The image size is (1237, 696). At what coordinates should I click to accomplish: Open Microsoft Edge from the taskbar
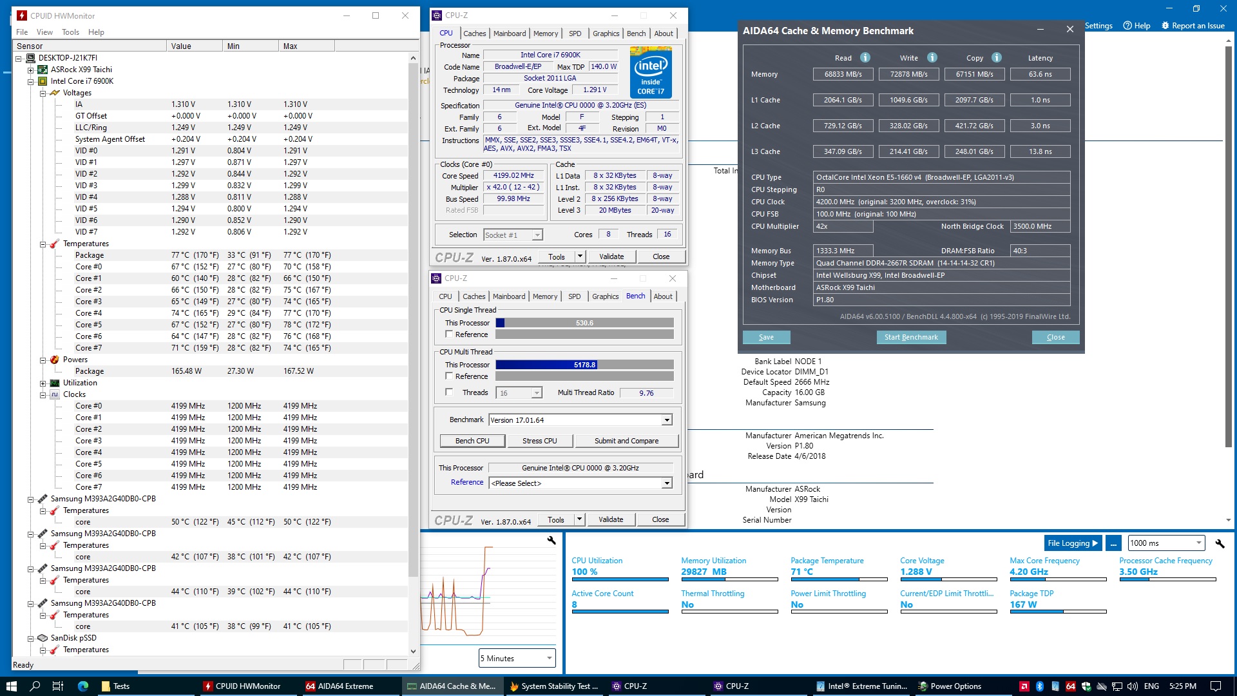coord(83,686)
